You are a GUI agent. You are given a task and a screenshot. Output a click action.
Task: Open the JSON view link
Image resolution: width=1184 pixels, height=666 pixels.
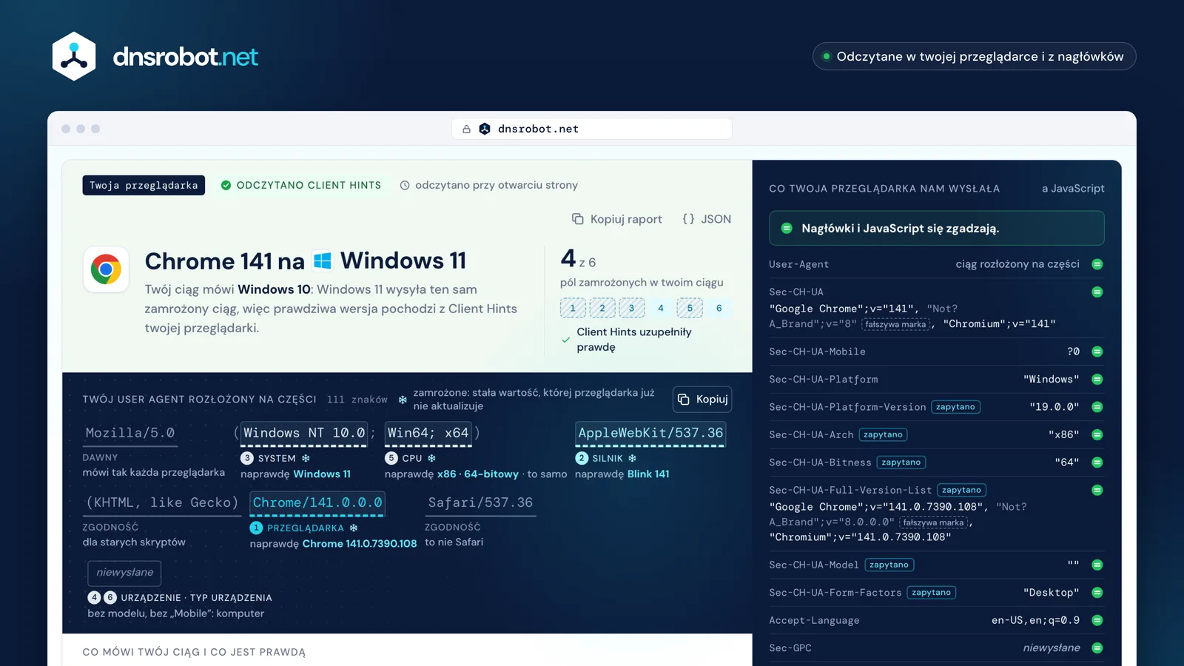[x=707, y=219]
